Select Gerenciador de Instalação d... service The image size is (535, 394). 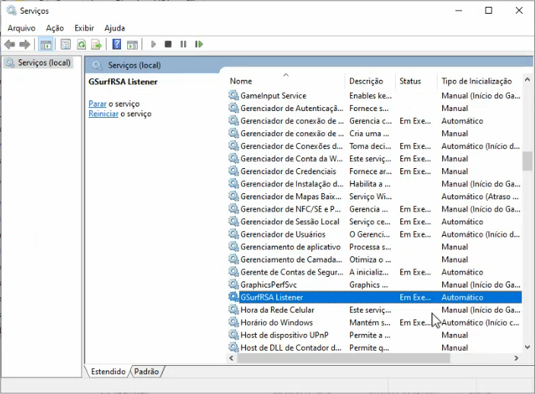click(291, 184)
